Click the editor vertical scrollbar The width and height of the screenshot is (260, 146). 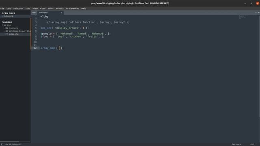pyautogui.click(x=259, y=66)
